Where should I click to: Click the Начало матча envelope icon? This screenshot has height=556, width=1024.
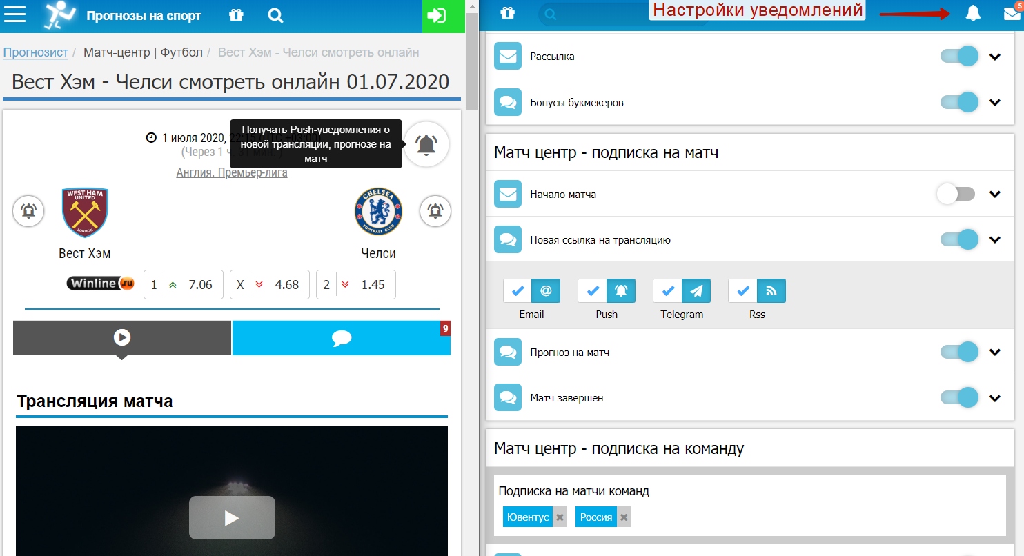(508, 194)
